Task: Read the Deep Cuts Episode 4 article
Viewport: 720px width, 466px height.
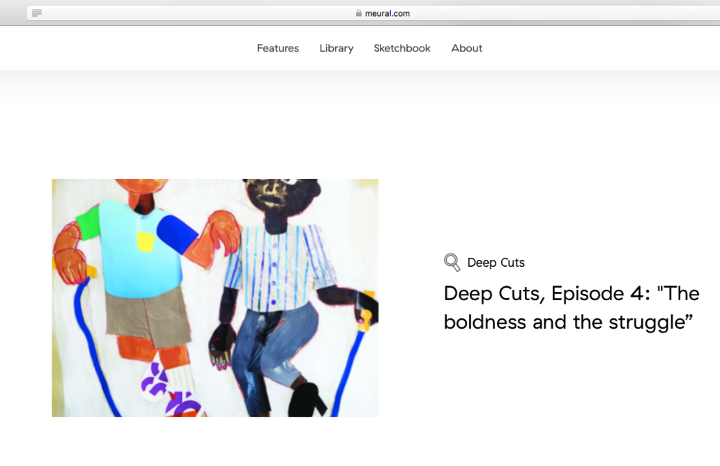Action: 572,308
